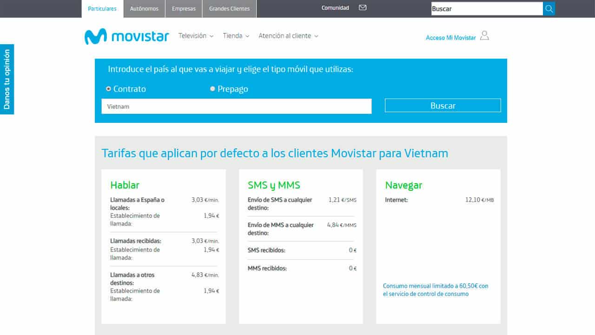Expand the Televisión dropdown menu
This screenshot has height=335, width=595.
[x=196, y=36]
